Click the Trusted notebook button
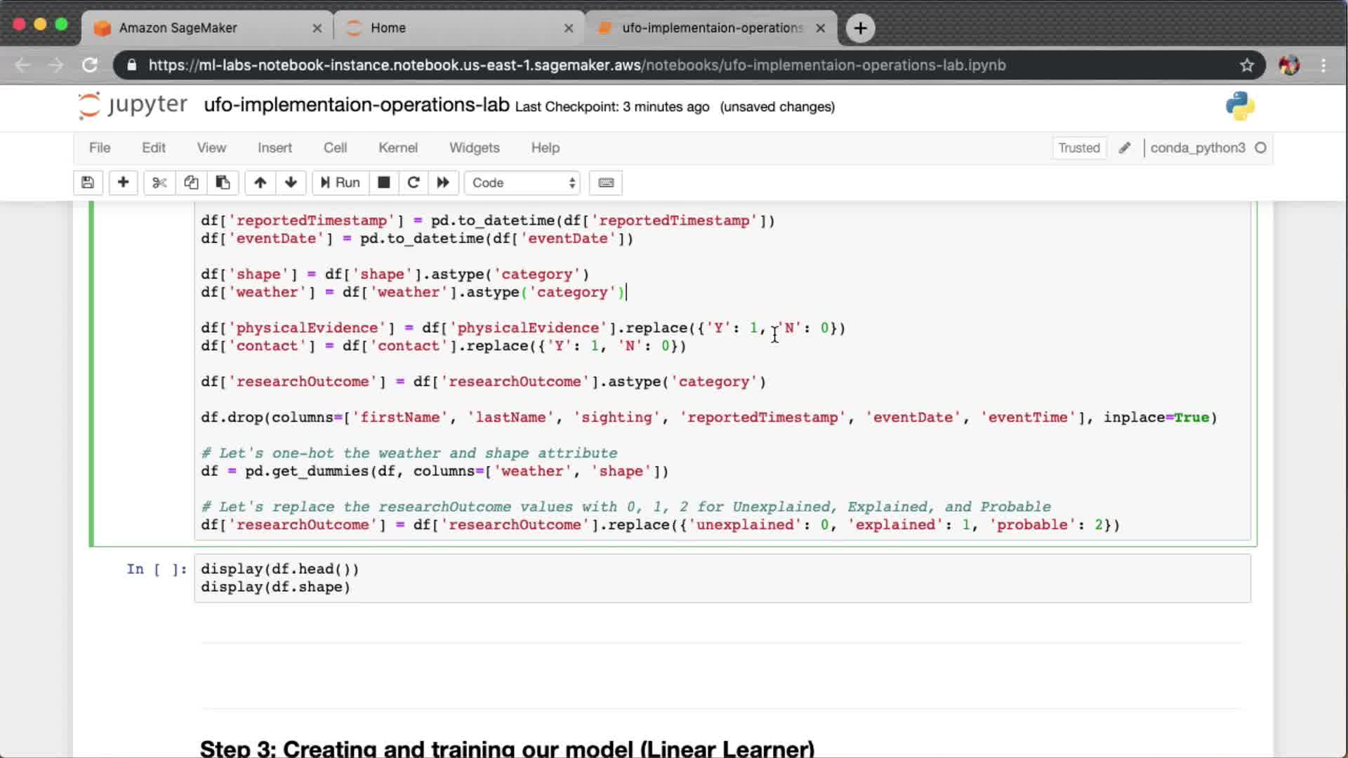This screenshot has height=758, width=1348. 1078,147
